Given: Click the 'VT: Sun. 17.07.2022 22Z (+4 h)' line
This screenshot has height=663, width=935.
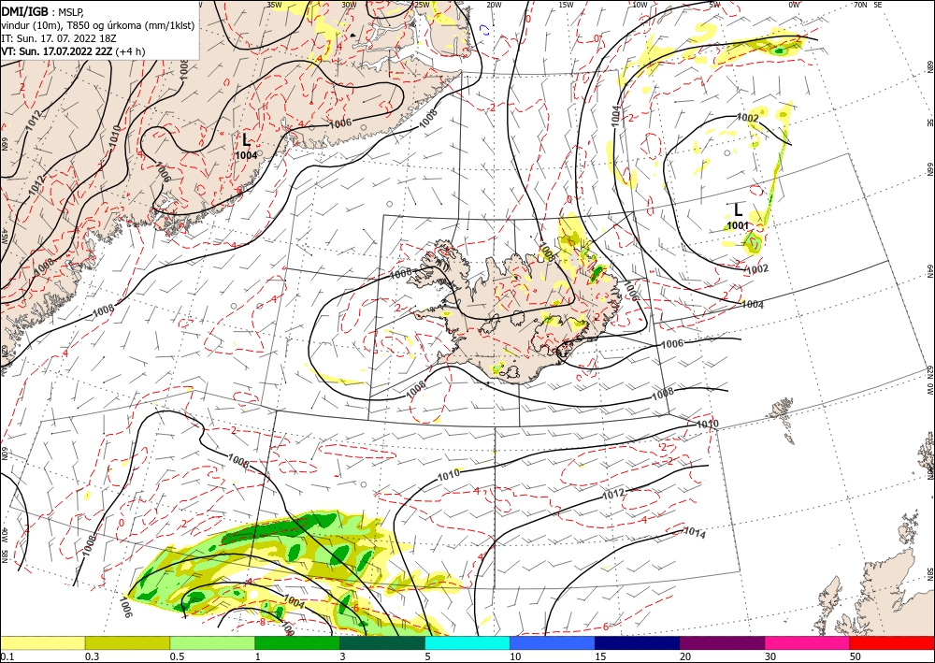Looking at the screenshot, I should (x=73, y=50).
